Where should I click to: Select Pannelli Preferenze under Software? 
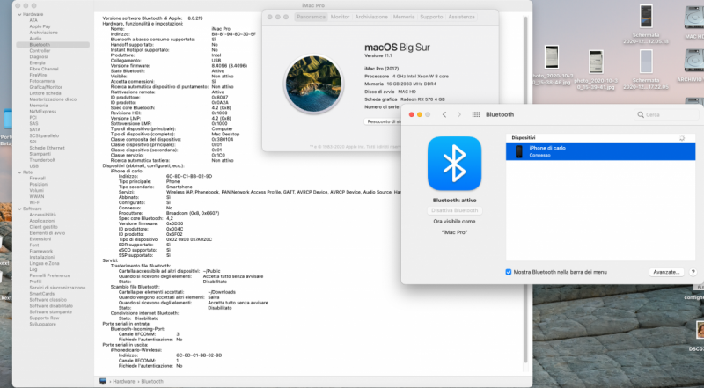[50, 275]
